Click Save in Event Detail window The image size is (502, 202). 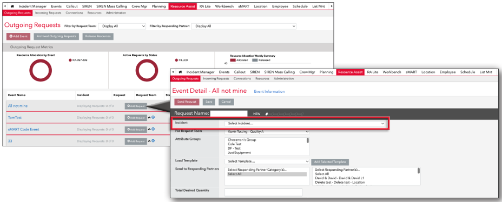209,102
